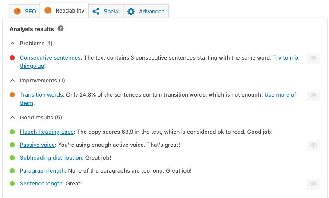
Task: Toggle highlight eye for Transition words
Action: click(x=313, y=95)
